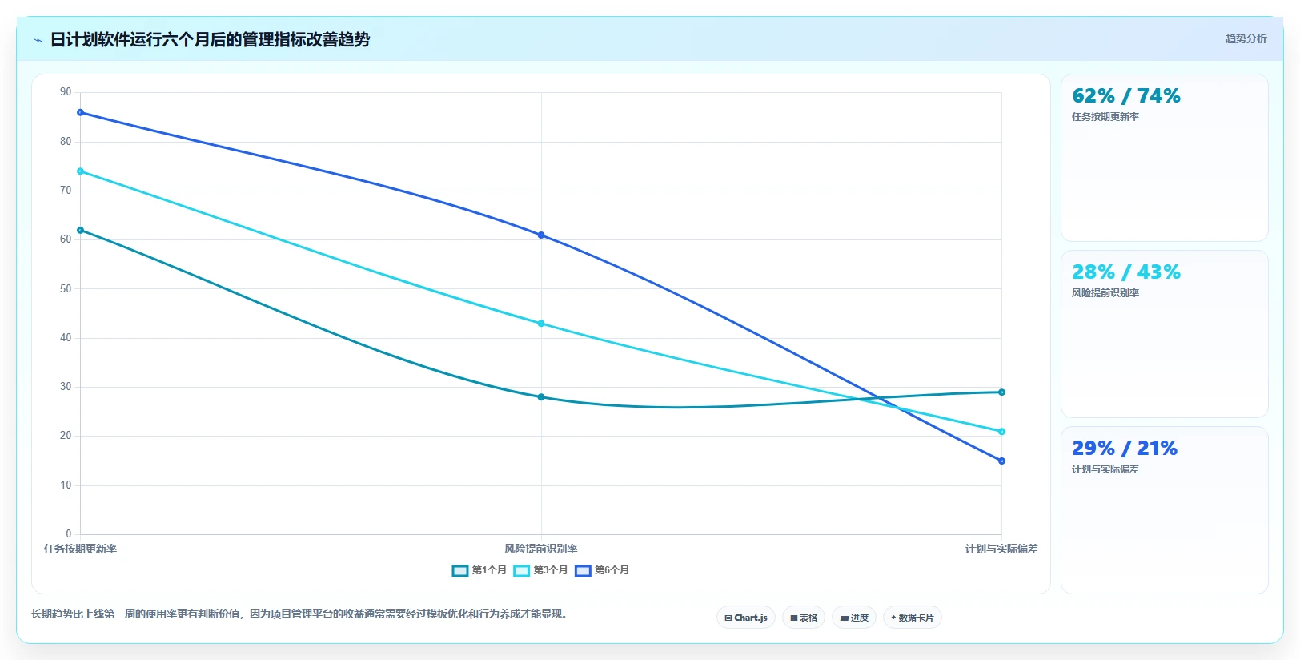Select the 62% / 74% data card value
Image resolution: width=1300 pixels, height=660 pixels.
1126,96
